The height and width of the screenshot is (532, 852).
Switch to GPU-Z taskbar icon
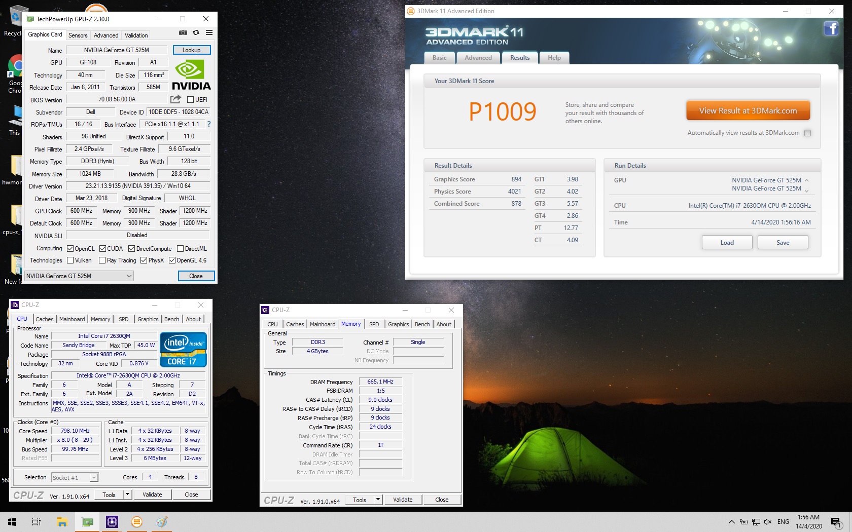tap(87, 521)
